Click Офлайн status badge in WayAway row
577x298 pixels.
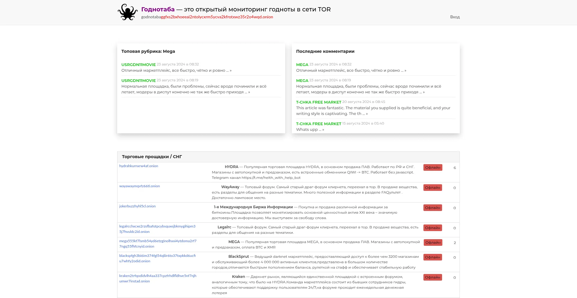(x=433, y=188)
